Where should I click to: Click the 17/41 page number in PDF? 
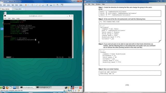[x=127, y=85]
